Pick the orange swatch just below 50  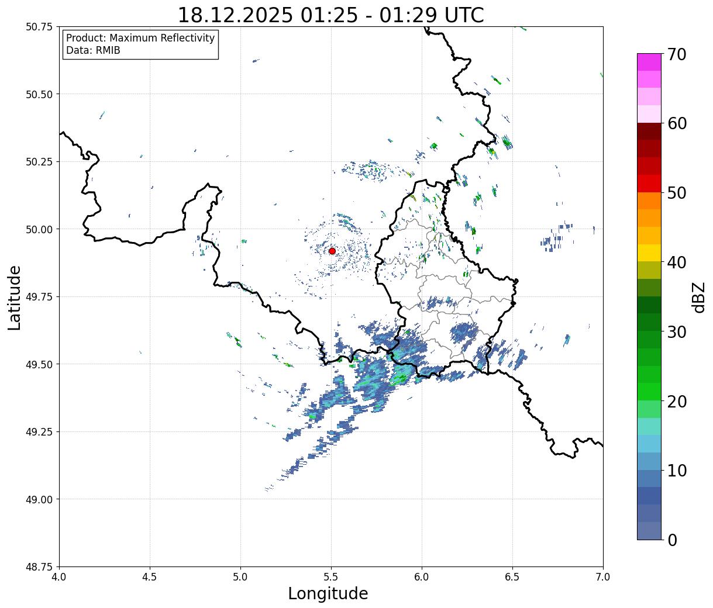pos(649,201)
